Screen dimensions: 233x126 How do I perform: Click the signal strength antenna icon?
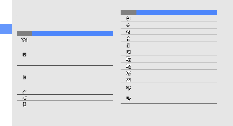point(24,40)
